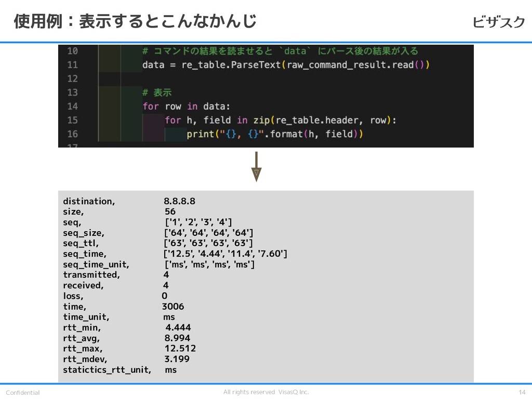Click the size value 56
The height and width of the screenshot is (399, 532).
point(170,212)
